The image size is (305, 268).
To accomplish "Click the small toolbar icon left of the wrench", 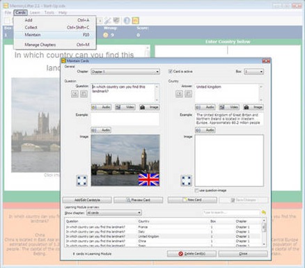I will point(100,21).
